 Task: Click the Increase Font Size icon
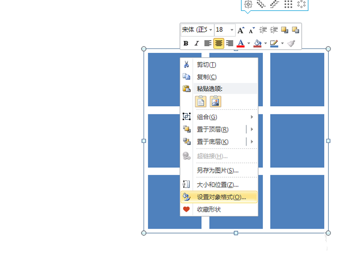[x=241, y=30]
